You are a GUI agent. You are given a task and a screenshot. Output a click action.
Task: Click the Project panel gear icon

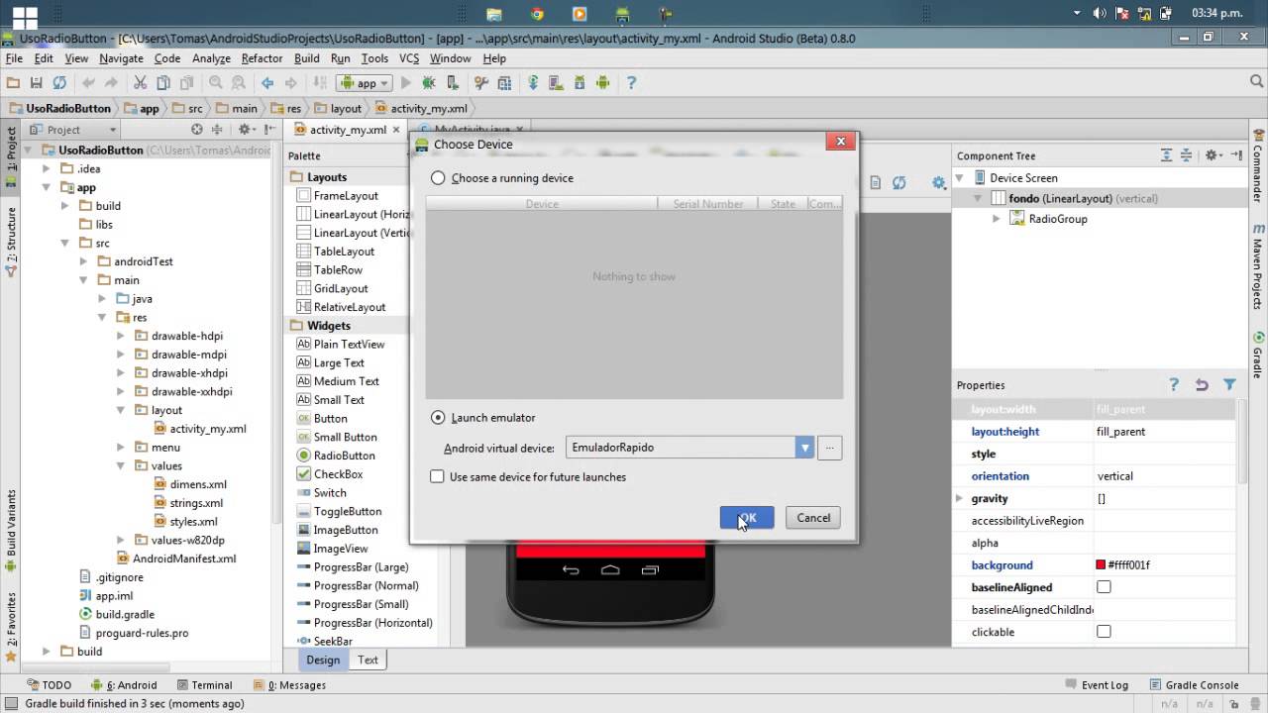coord(248,129)
